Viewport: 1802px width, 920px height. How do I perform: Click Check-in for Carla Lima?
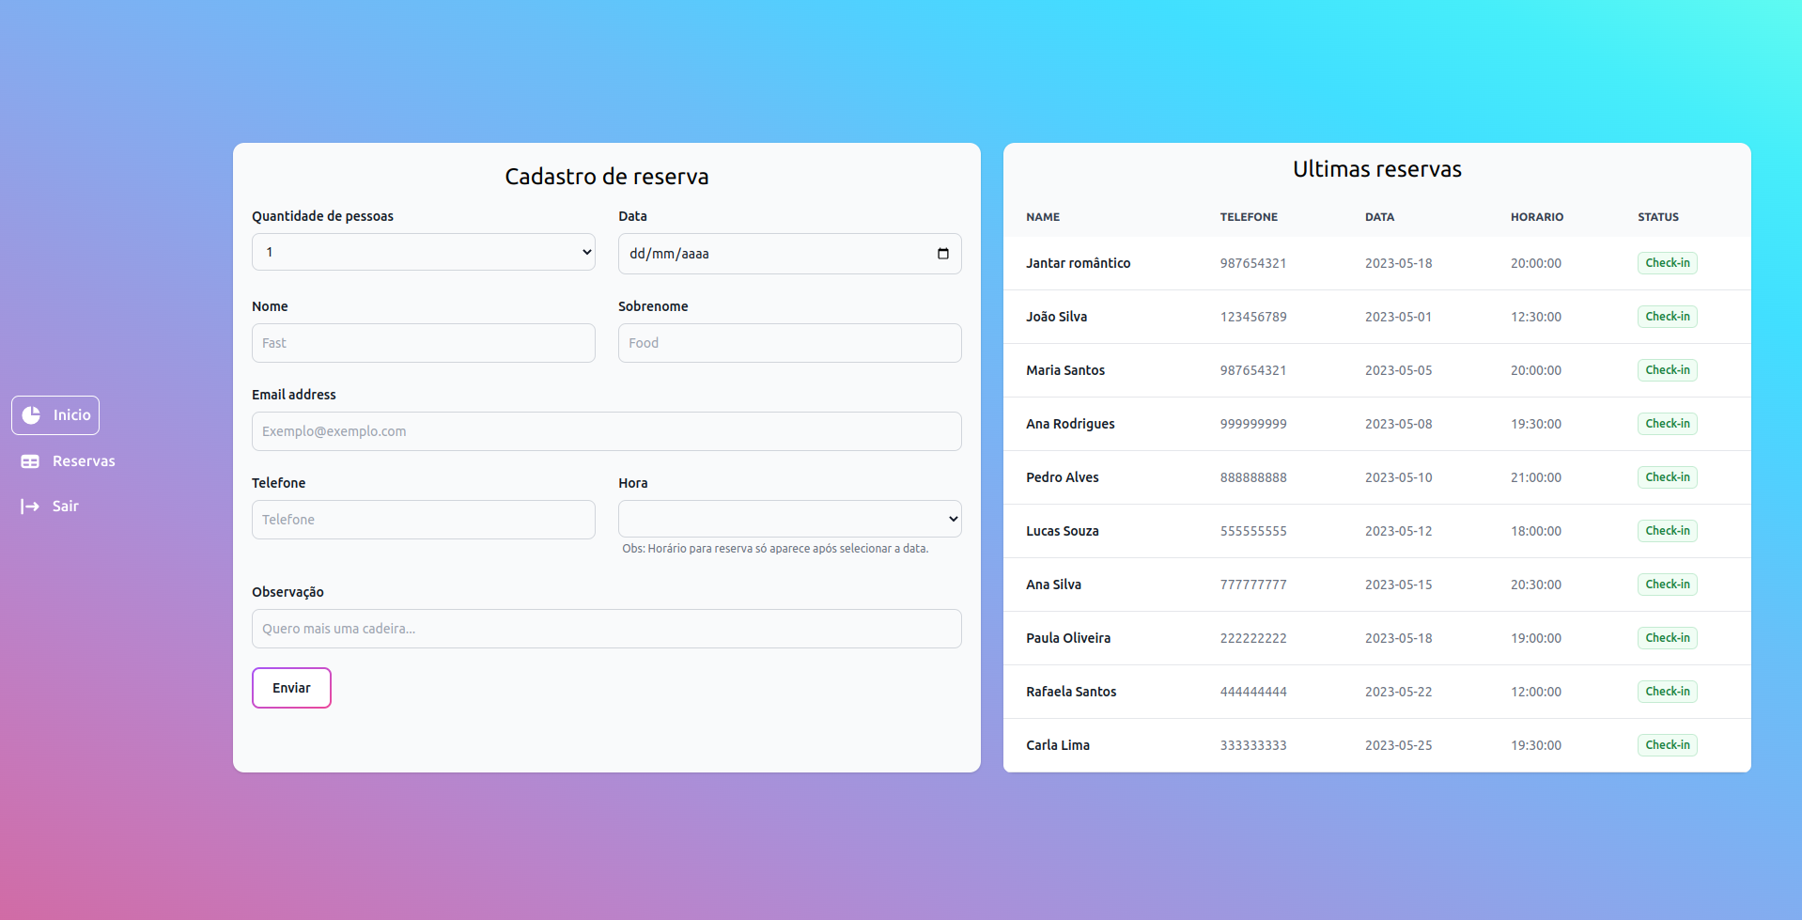[1668, 745]
